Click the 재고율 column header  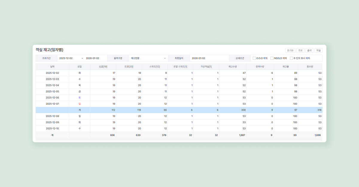(x=286, y=67)
